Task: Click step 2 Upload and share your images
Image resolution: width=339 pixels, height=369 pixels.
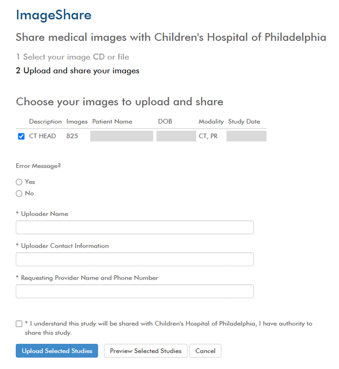Action: tap(77, 71)
